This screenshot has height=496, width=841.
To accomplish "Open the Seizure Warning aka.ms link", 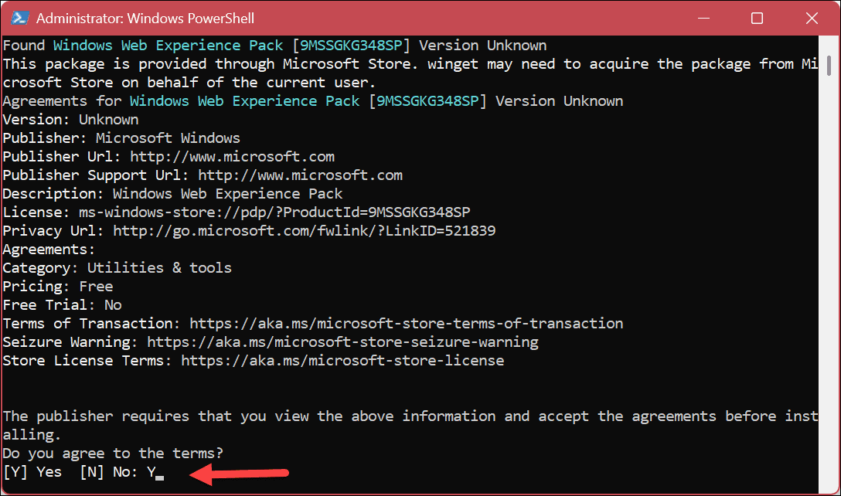I will pos(342,342).
